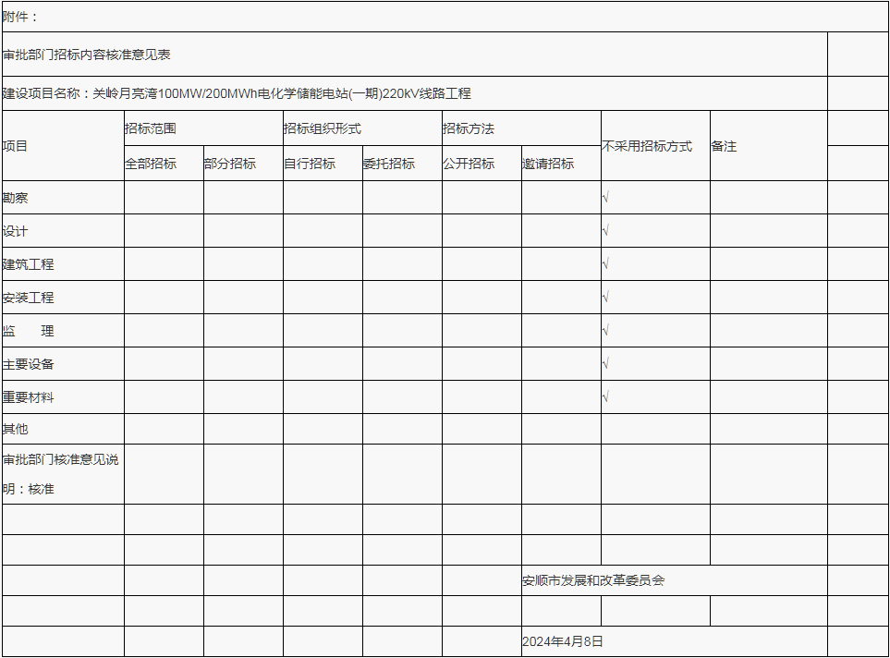This screenshot has width=890, height=658.
Task: Click the 全部招标 column header
Action: [151, 164]
